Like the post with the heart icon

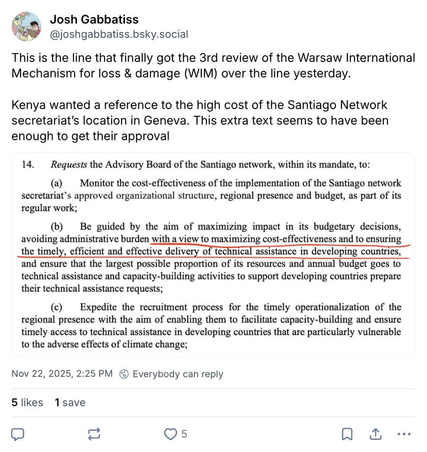click(171, 433)
